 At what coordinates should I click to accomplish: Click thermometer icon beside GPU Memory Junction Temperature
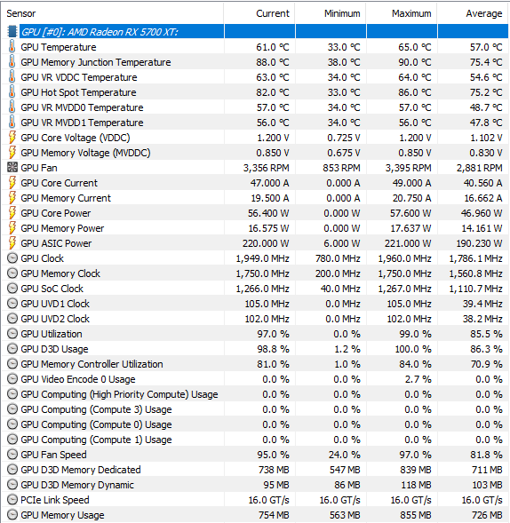tap(12, 62)
